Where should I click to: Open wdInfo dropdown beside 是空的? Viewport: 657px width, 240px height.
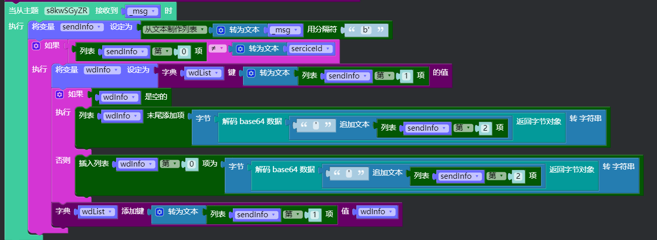pyautogui.click(x=121, y=97)
